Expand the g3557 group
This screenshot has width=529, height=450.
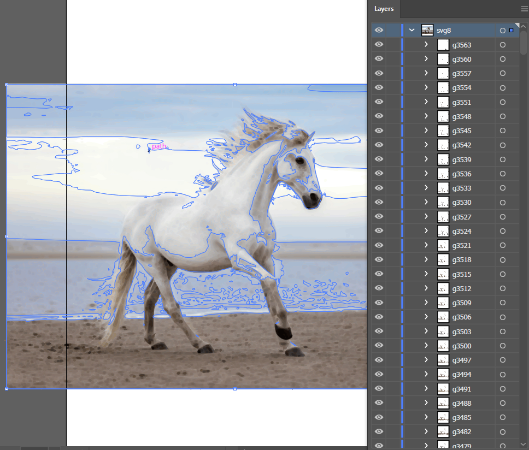426,73
